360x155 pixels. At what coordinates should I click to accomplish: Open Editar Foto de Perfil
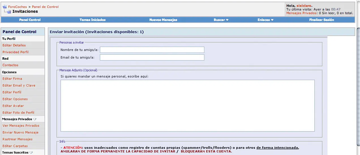pyautogui.click(x=18, y=113)
